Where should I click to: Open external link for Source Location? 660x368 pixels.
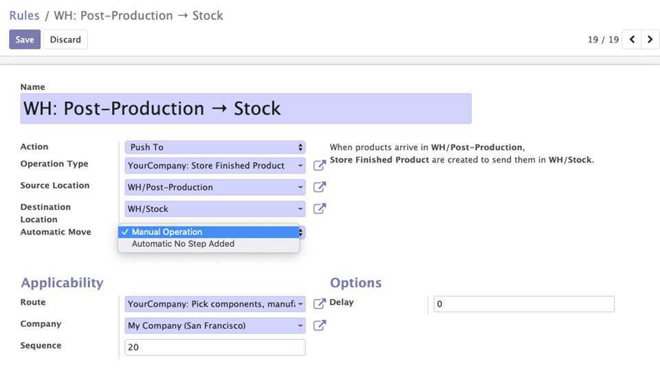320,187
